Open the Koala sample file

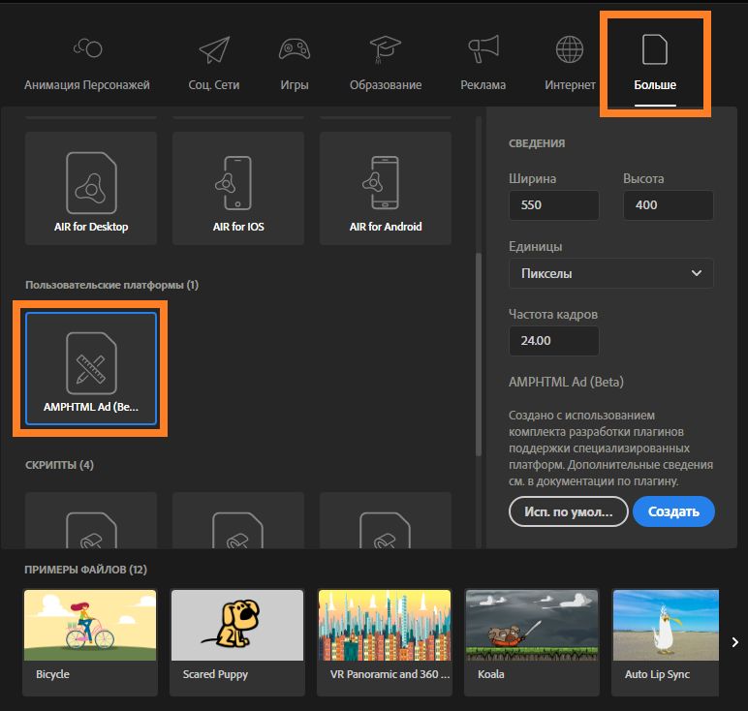coord(531,642)
